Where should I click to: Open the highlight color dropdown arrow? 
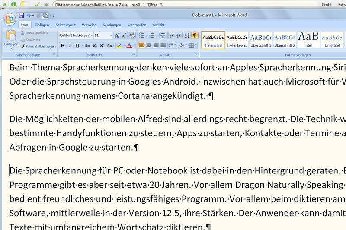point(124,46)
